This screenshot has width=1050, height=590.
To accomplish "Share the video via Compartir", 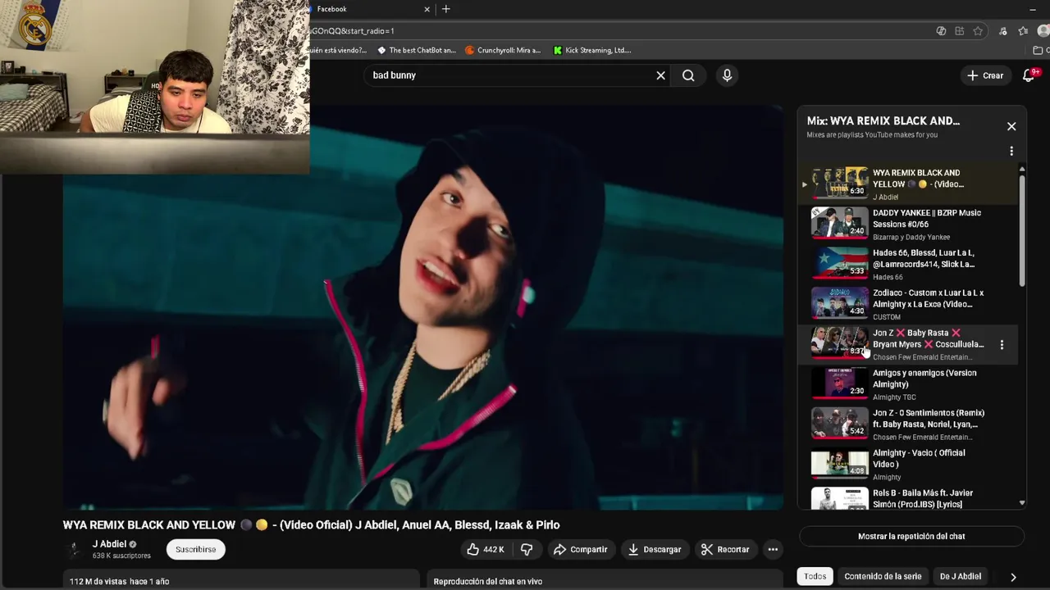I will [580, 549].
